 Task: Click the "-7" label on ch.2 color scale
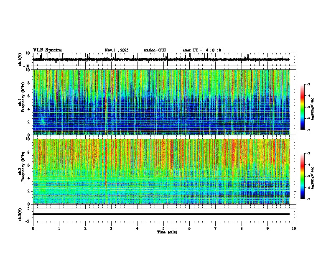pos(308,199)
